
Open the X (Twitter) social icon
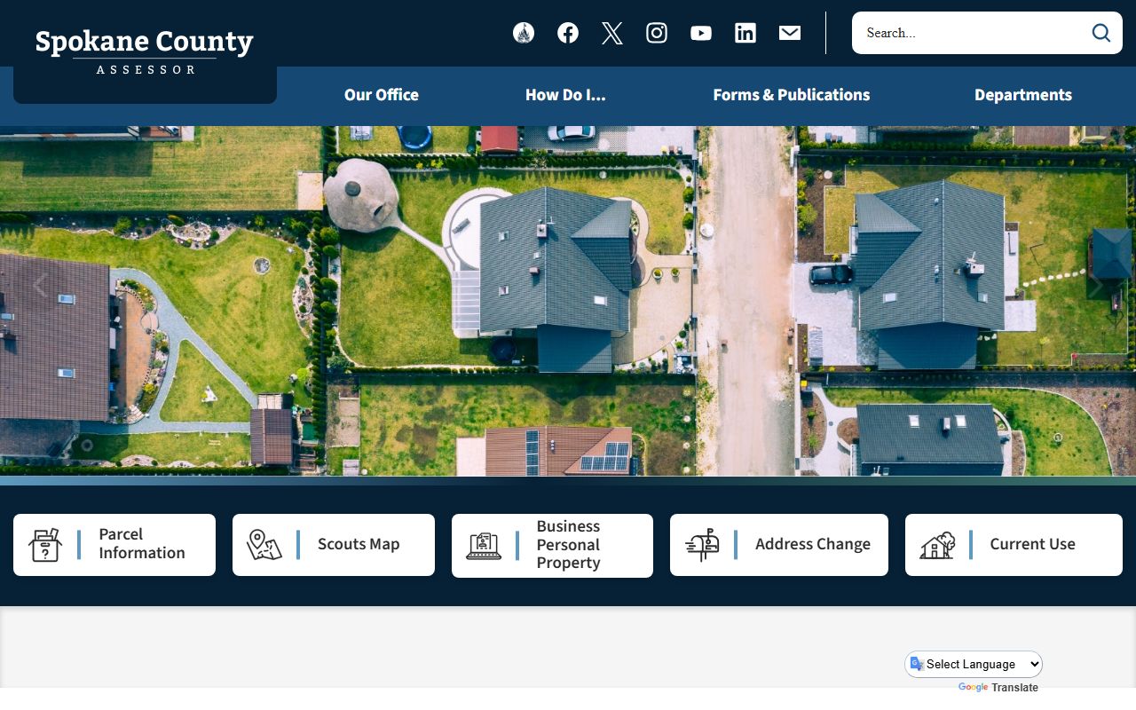pyautogui.click(x=612, y=33)
